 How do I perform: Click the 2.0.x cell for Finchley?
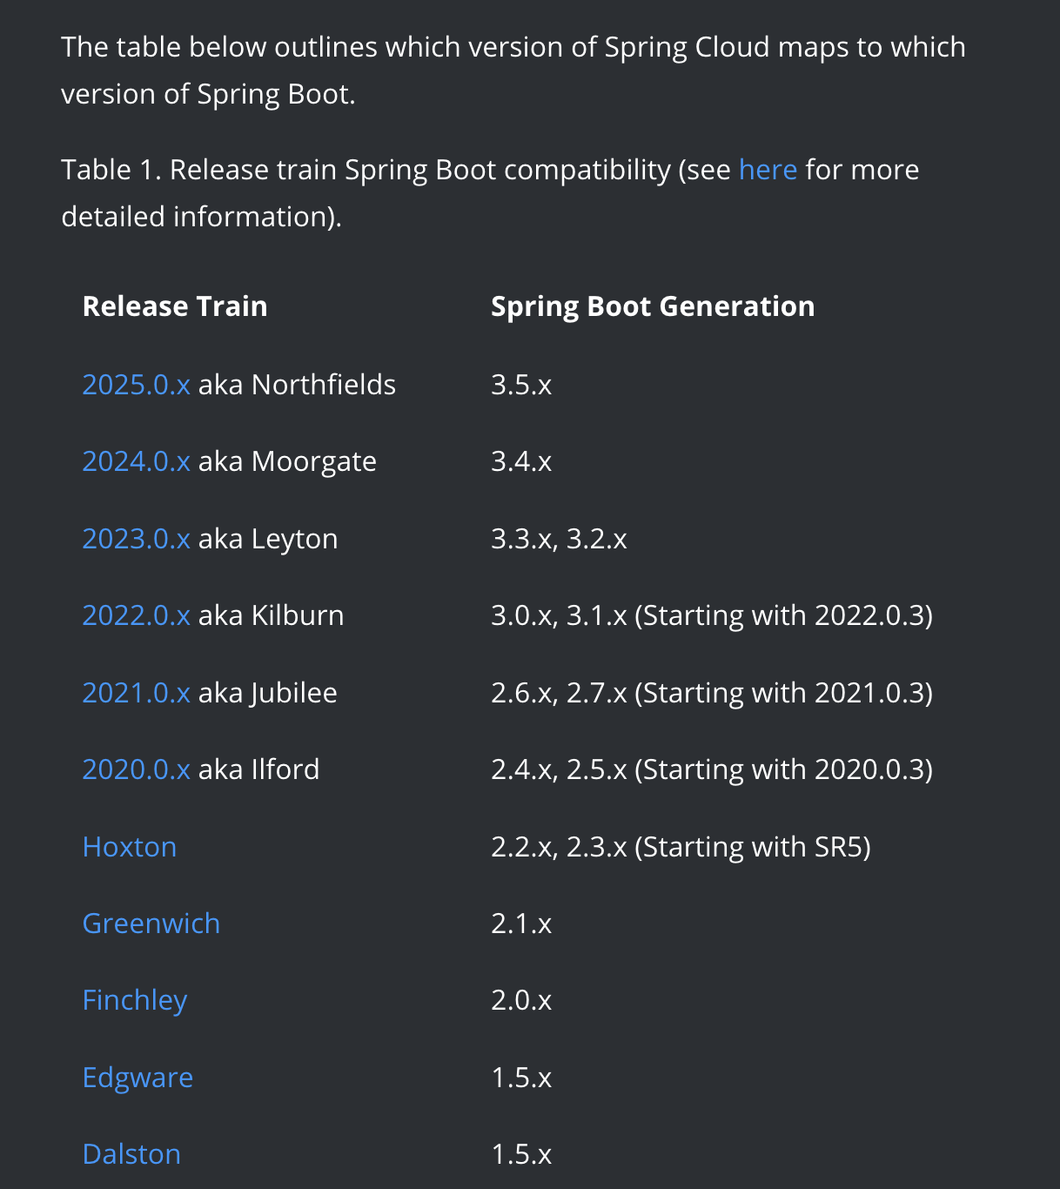coord(521,1000)
